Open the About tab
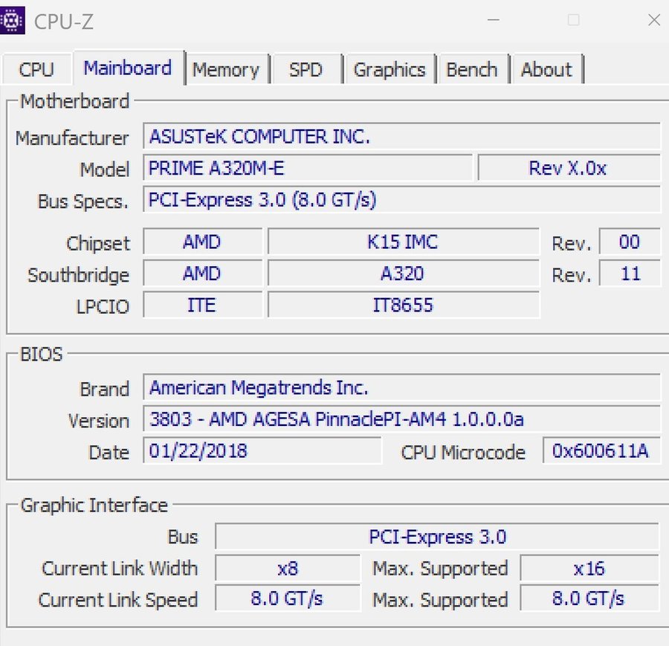The image size is (669, 646). point(547,70)
